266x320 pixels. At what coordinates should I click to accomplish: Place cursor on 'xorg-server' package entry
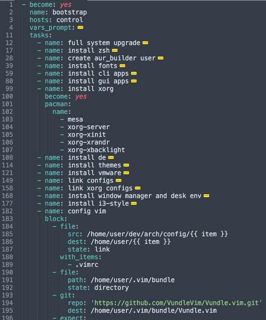tap(89, 127)
